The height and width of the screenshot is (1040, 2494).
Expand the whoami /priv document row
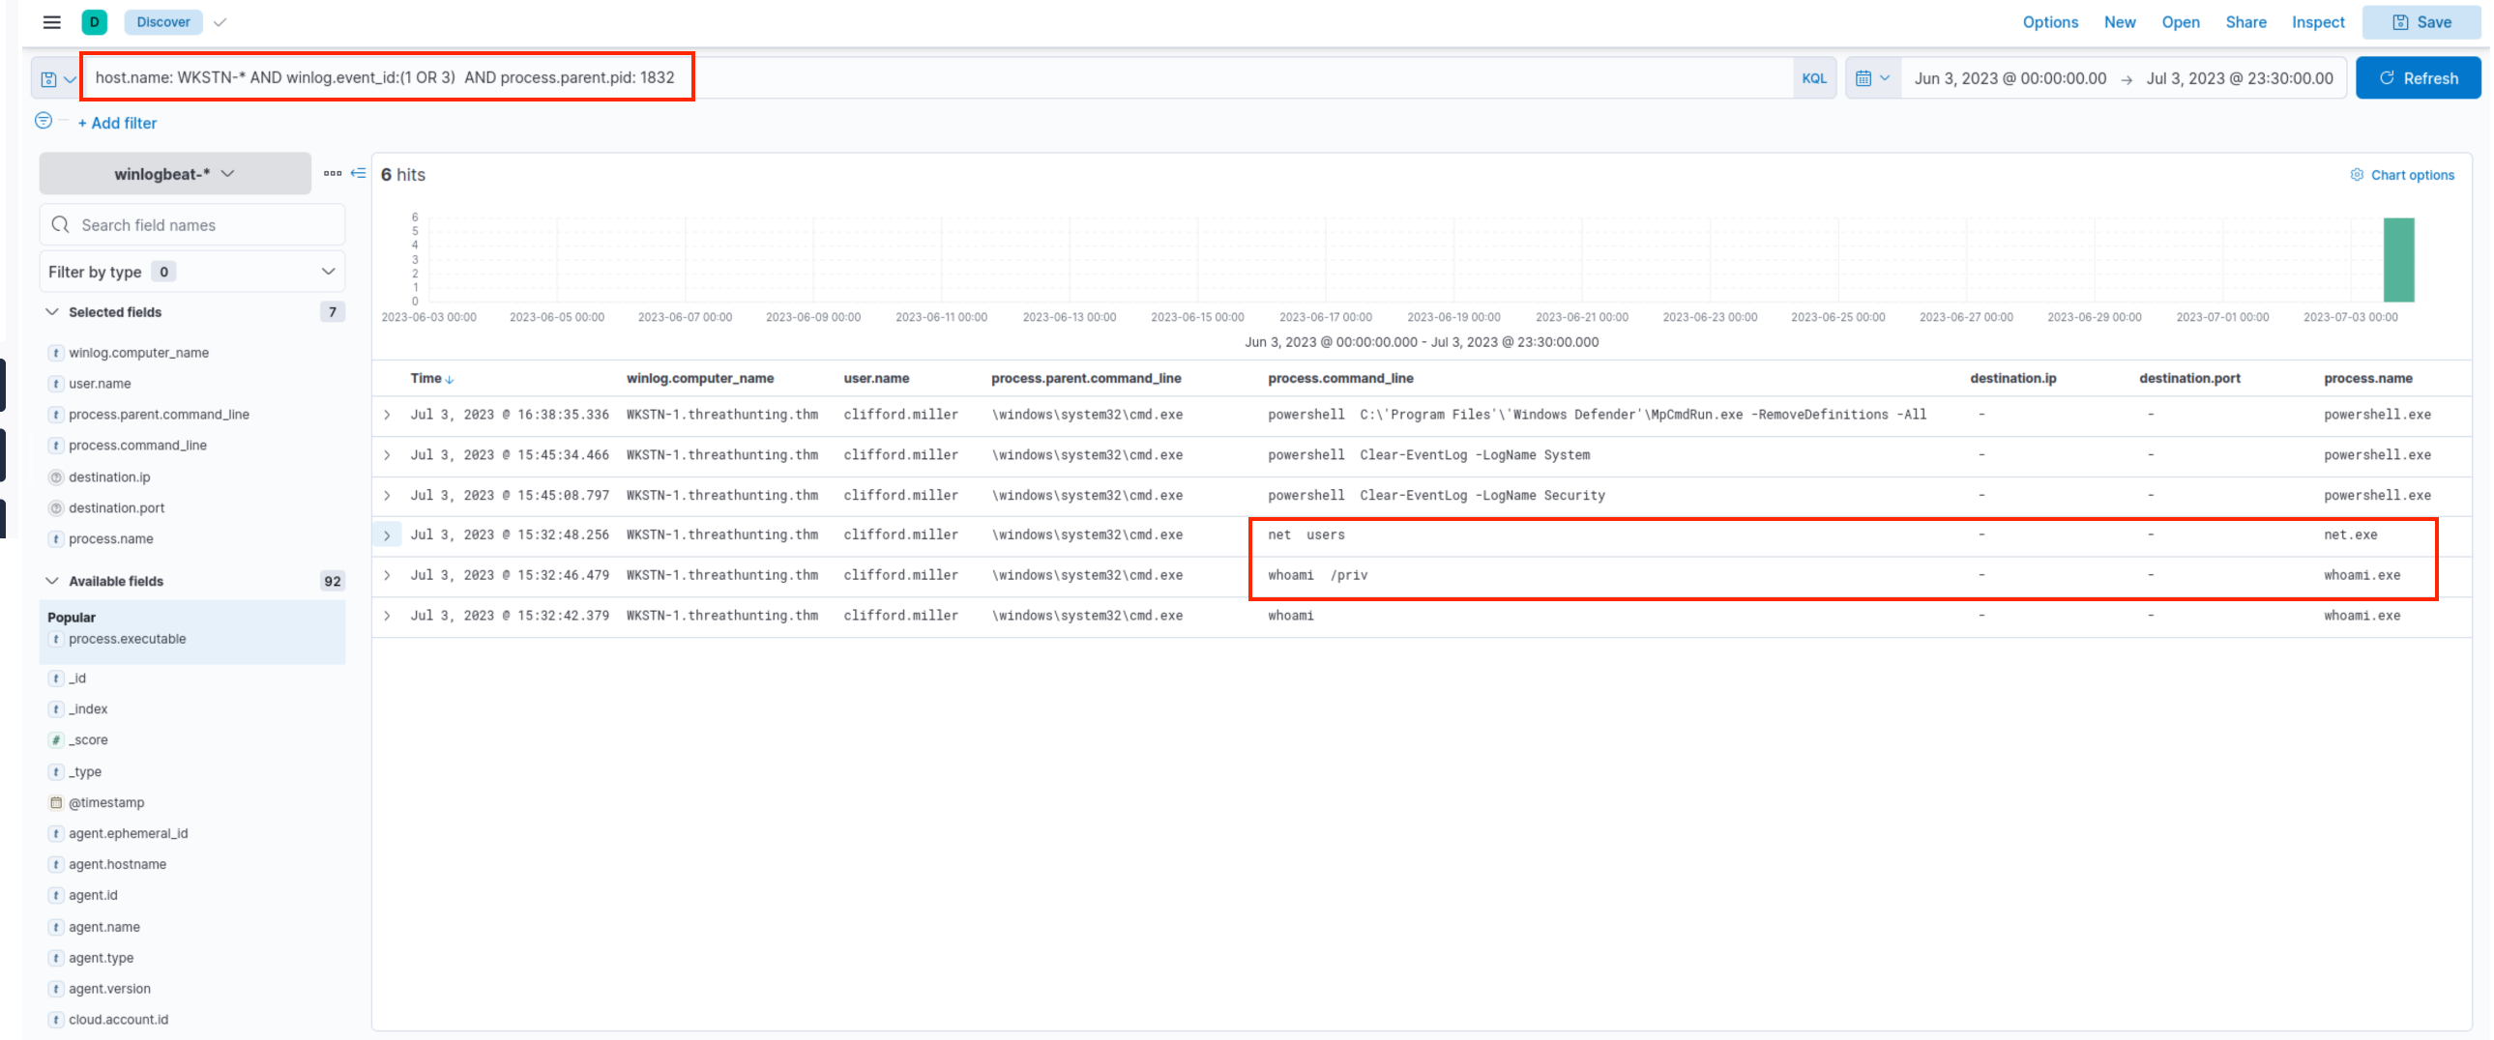click(387, 577)
